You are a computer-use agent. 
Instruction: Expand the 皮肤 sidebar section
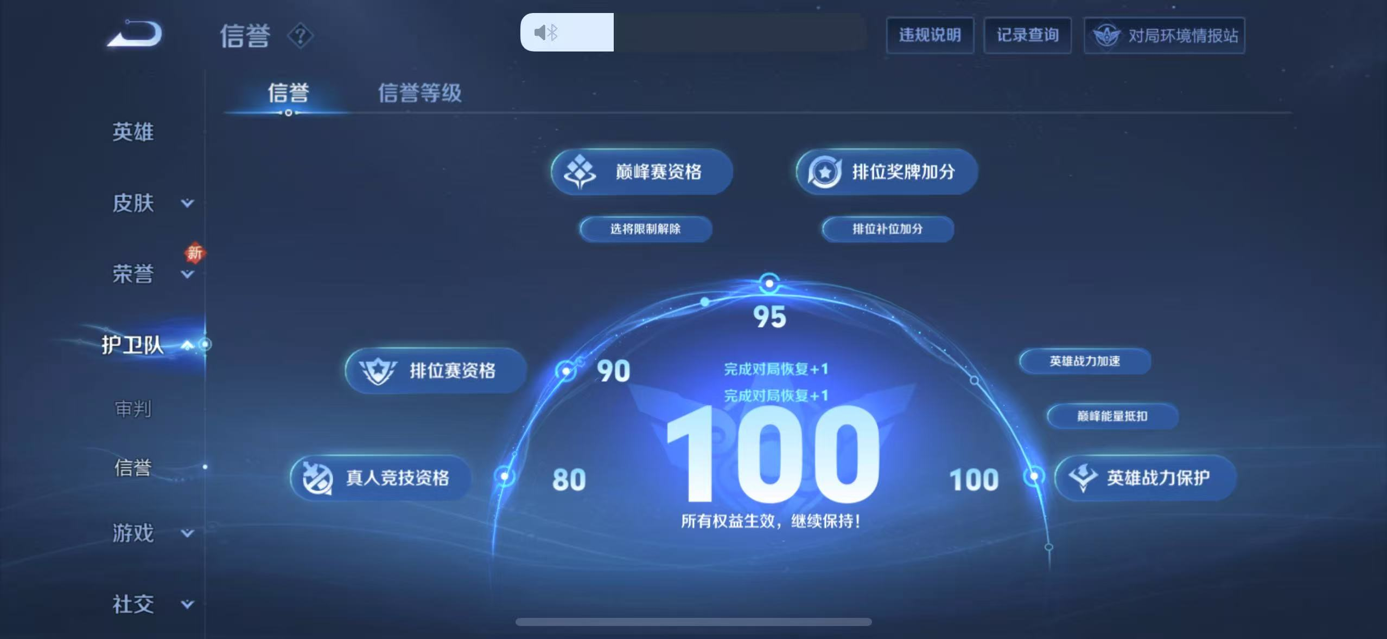186,203
